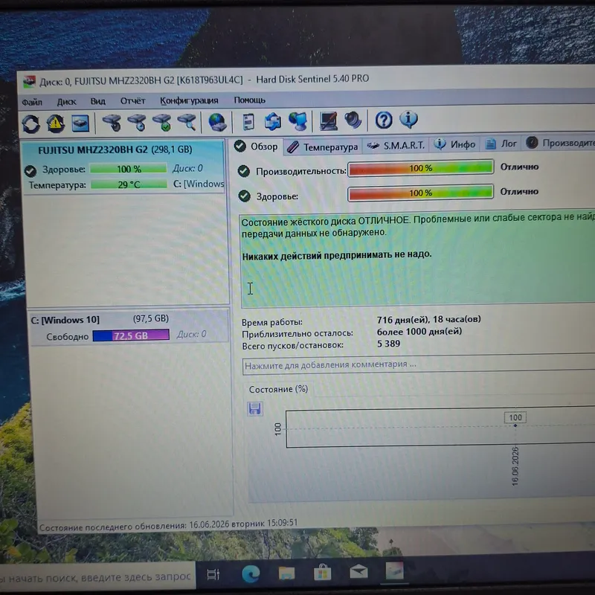Open the Вид menu

coord(97,101)
